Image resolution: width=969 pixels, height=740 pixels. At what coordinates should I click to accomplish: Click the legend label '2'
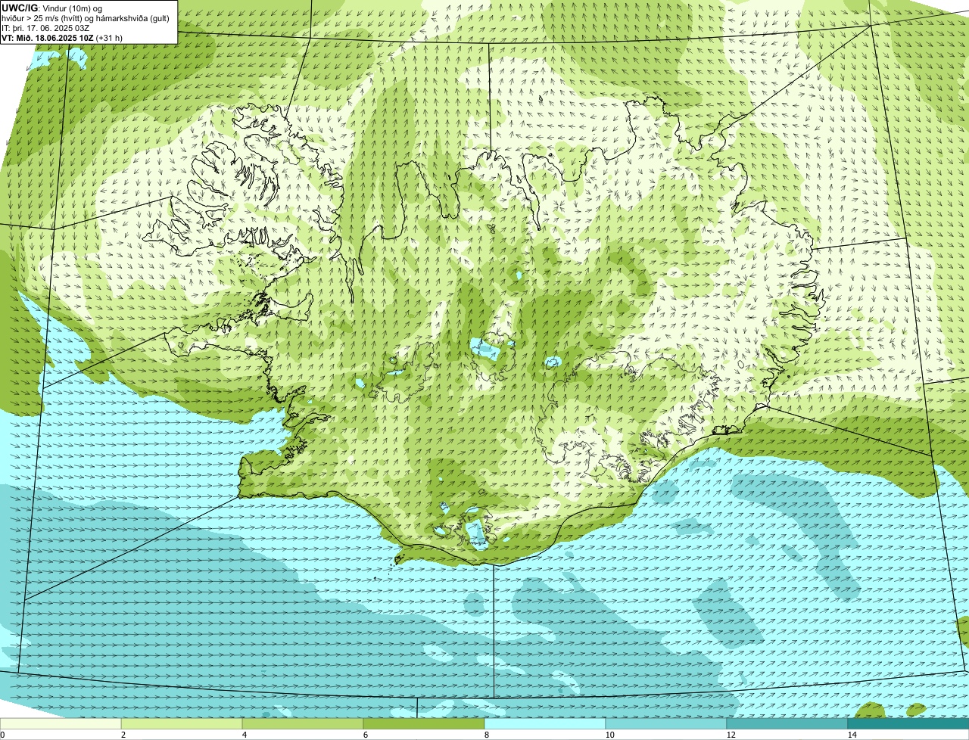pos(123,735)
